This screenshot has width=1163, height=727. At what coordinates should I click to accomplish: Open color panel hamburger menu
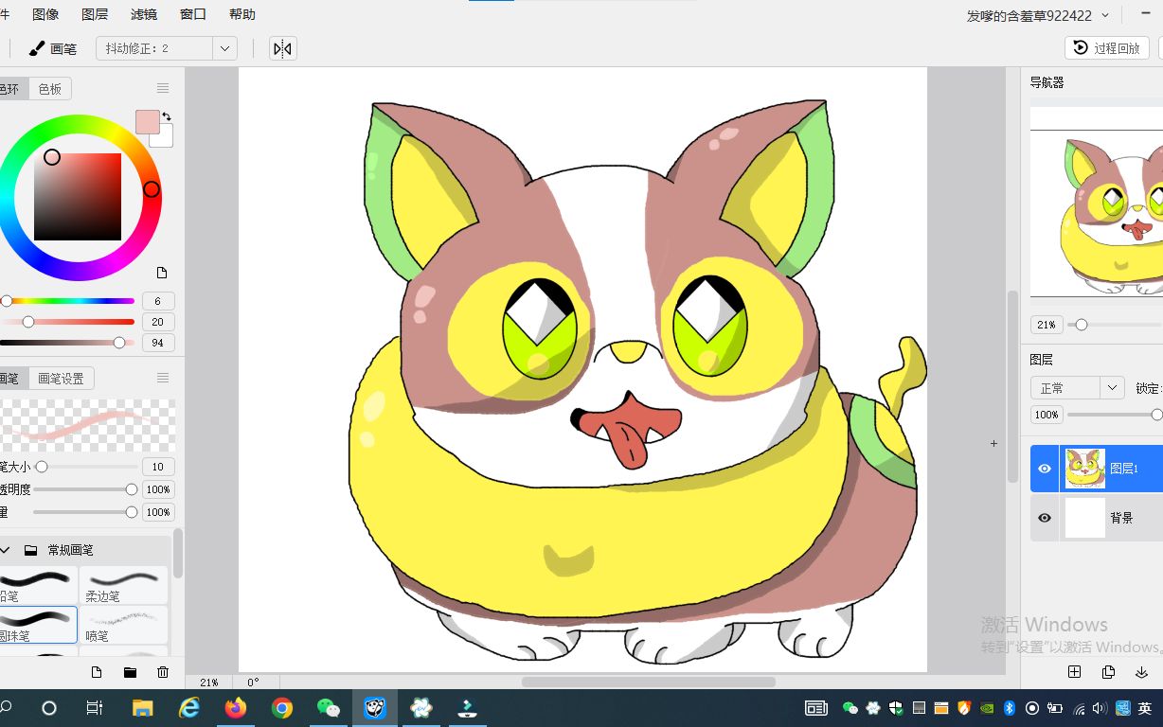[x=163, y=88]
